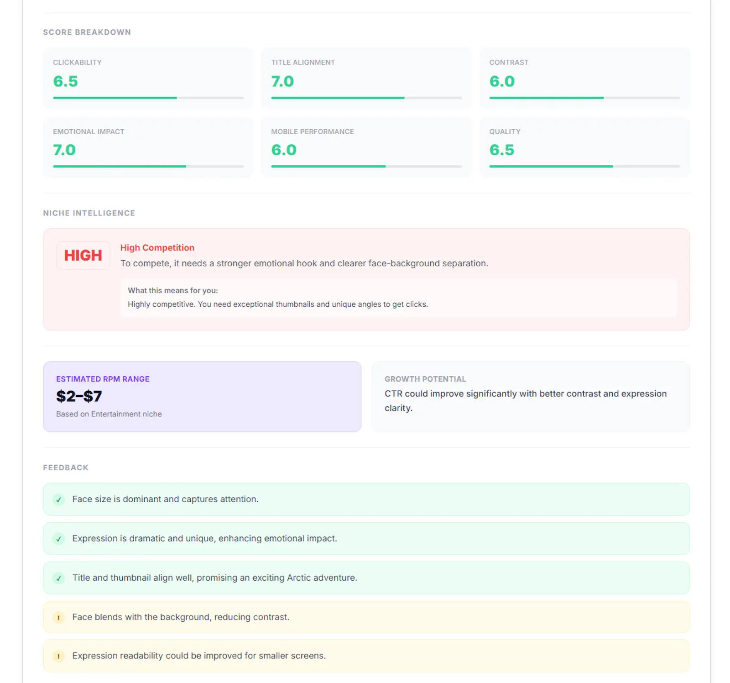
Task: Click 'Expression is dramatic and unique' feedback text
Action: tap(204, 539)
